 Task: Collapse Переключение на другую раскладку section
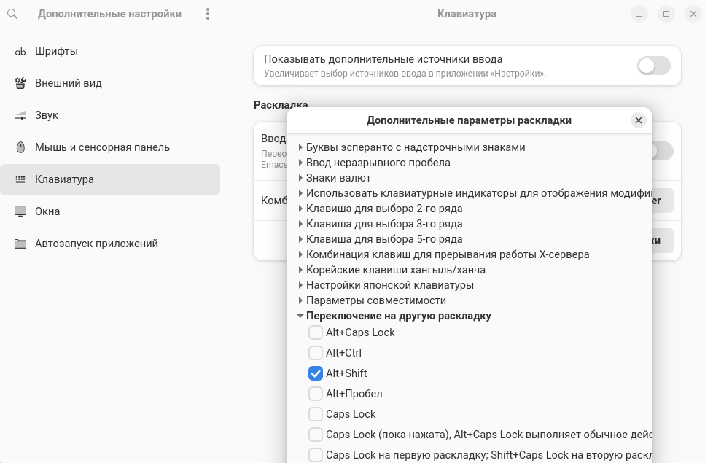[x=300, y=316]
